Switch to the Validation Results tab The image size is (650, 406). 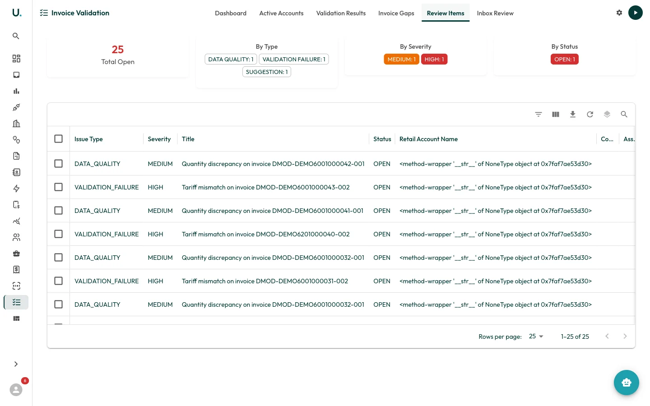coord(341,13)
